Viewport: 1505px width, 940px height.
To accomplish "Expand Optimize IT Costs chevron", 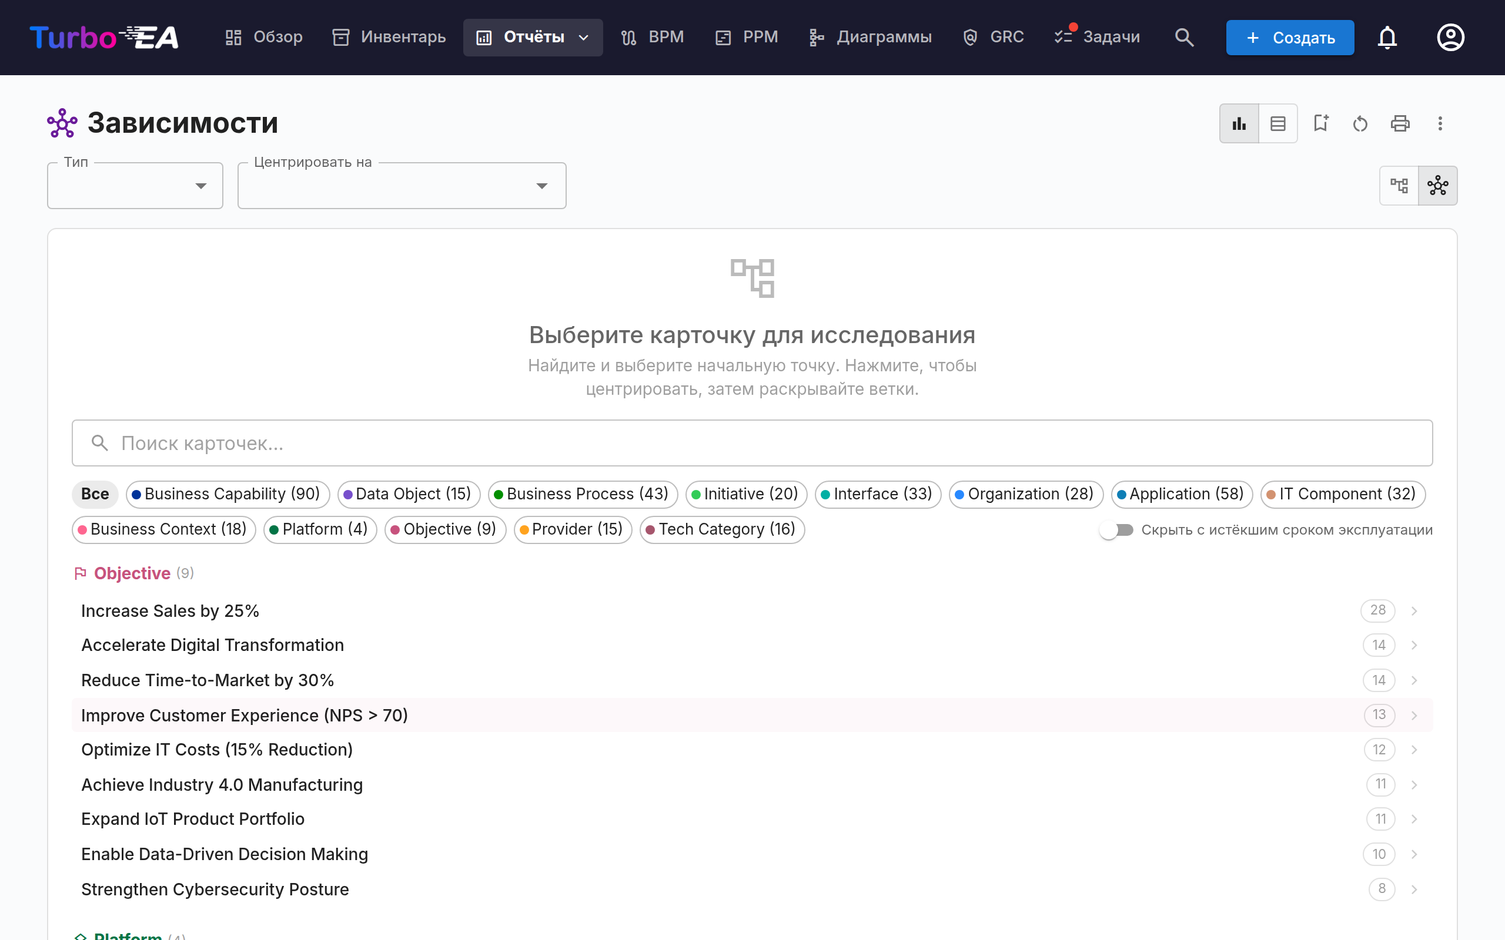I will click(1414, 750).
